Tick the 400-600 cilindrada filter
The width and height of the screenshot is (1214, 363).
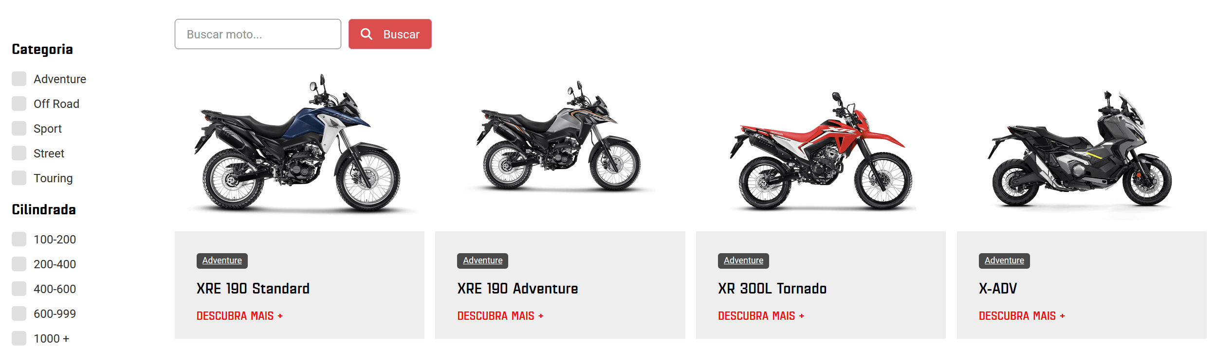[x=19, y=289]
